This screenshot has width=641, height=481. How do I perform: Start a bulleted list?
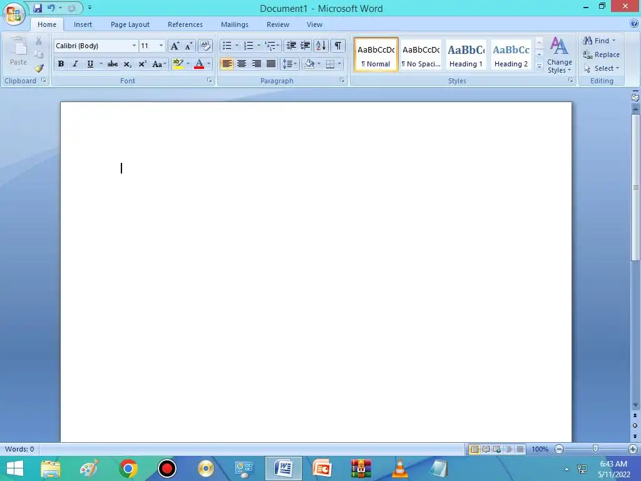227,46
